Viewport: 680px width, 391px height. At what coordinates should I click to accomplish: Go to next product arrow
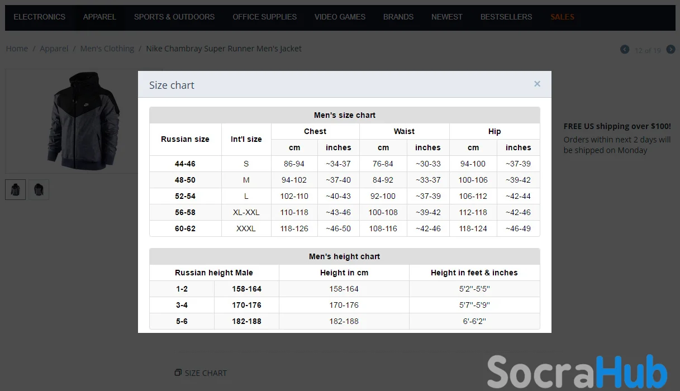click(671, 49)
